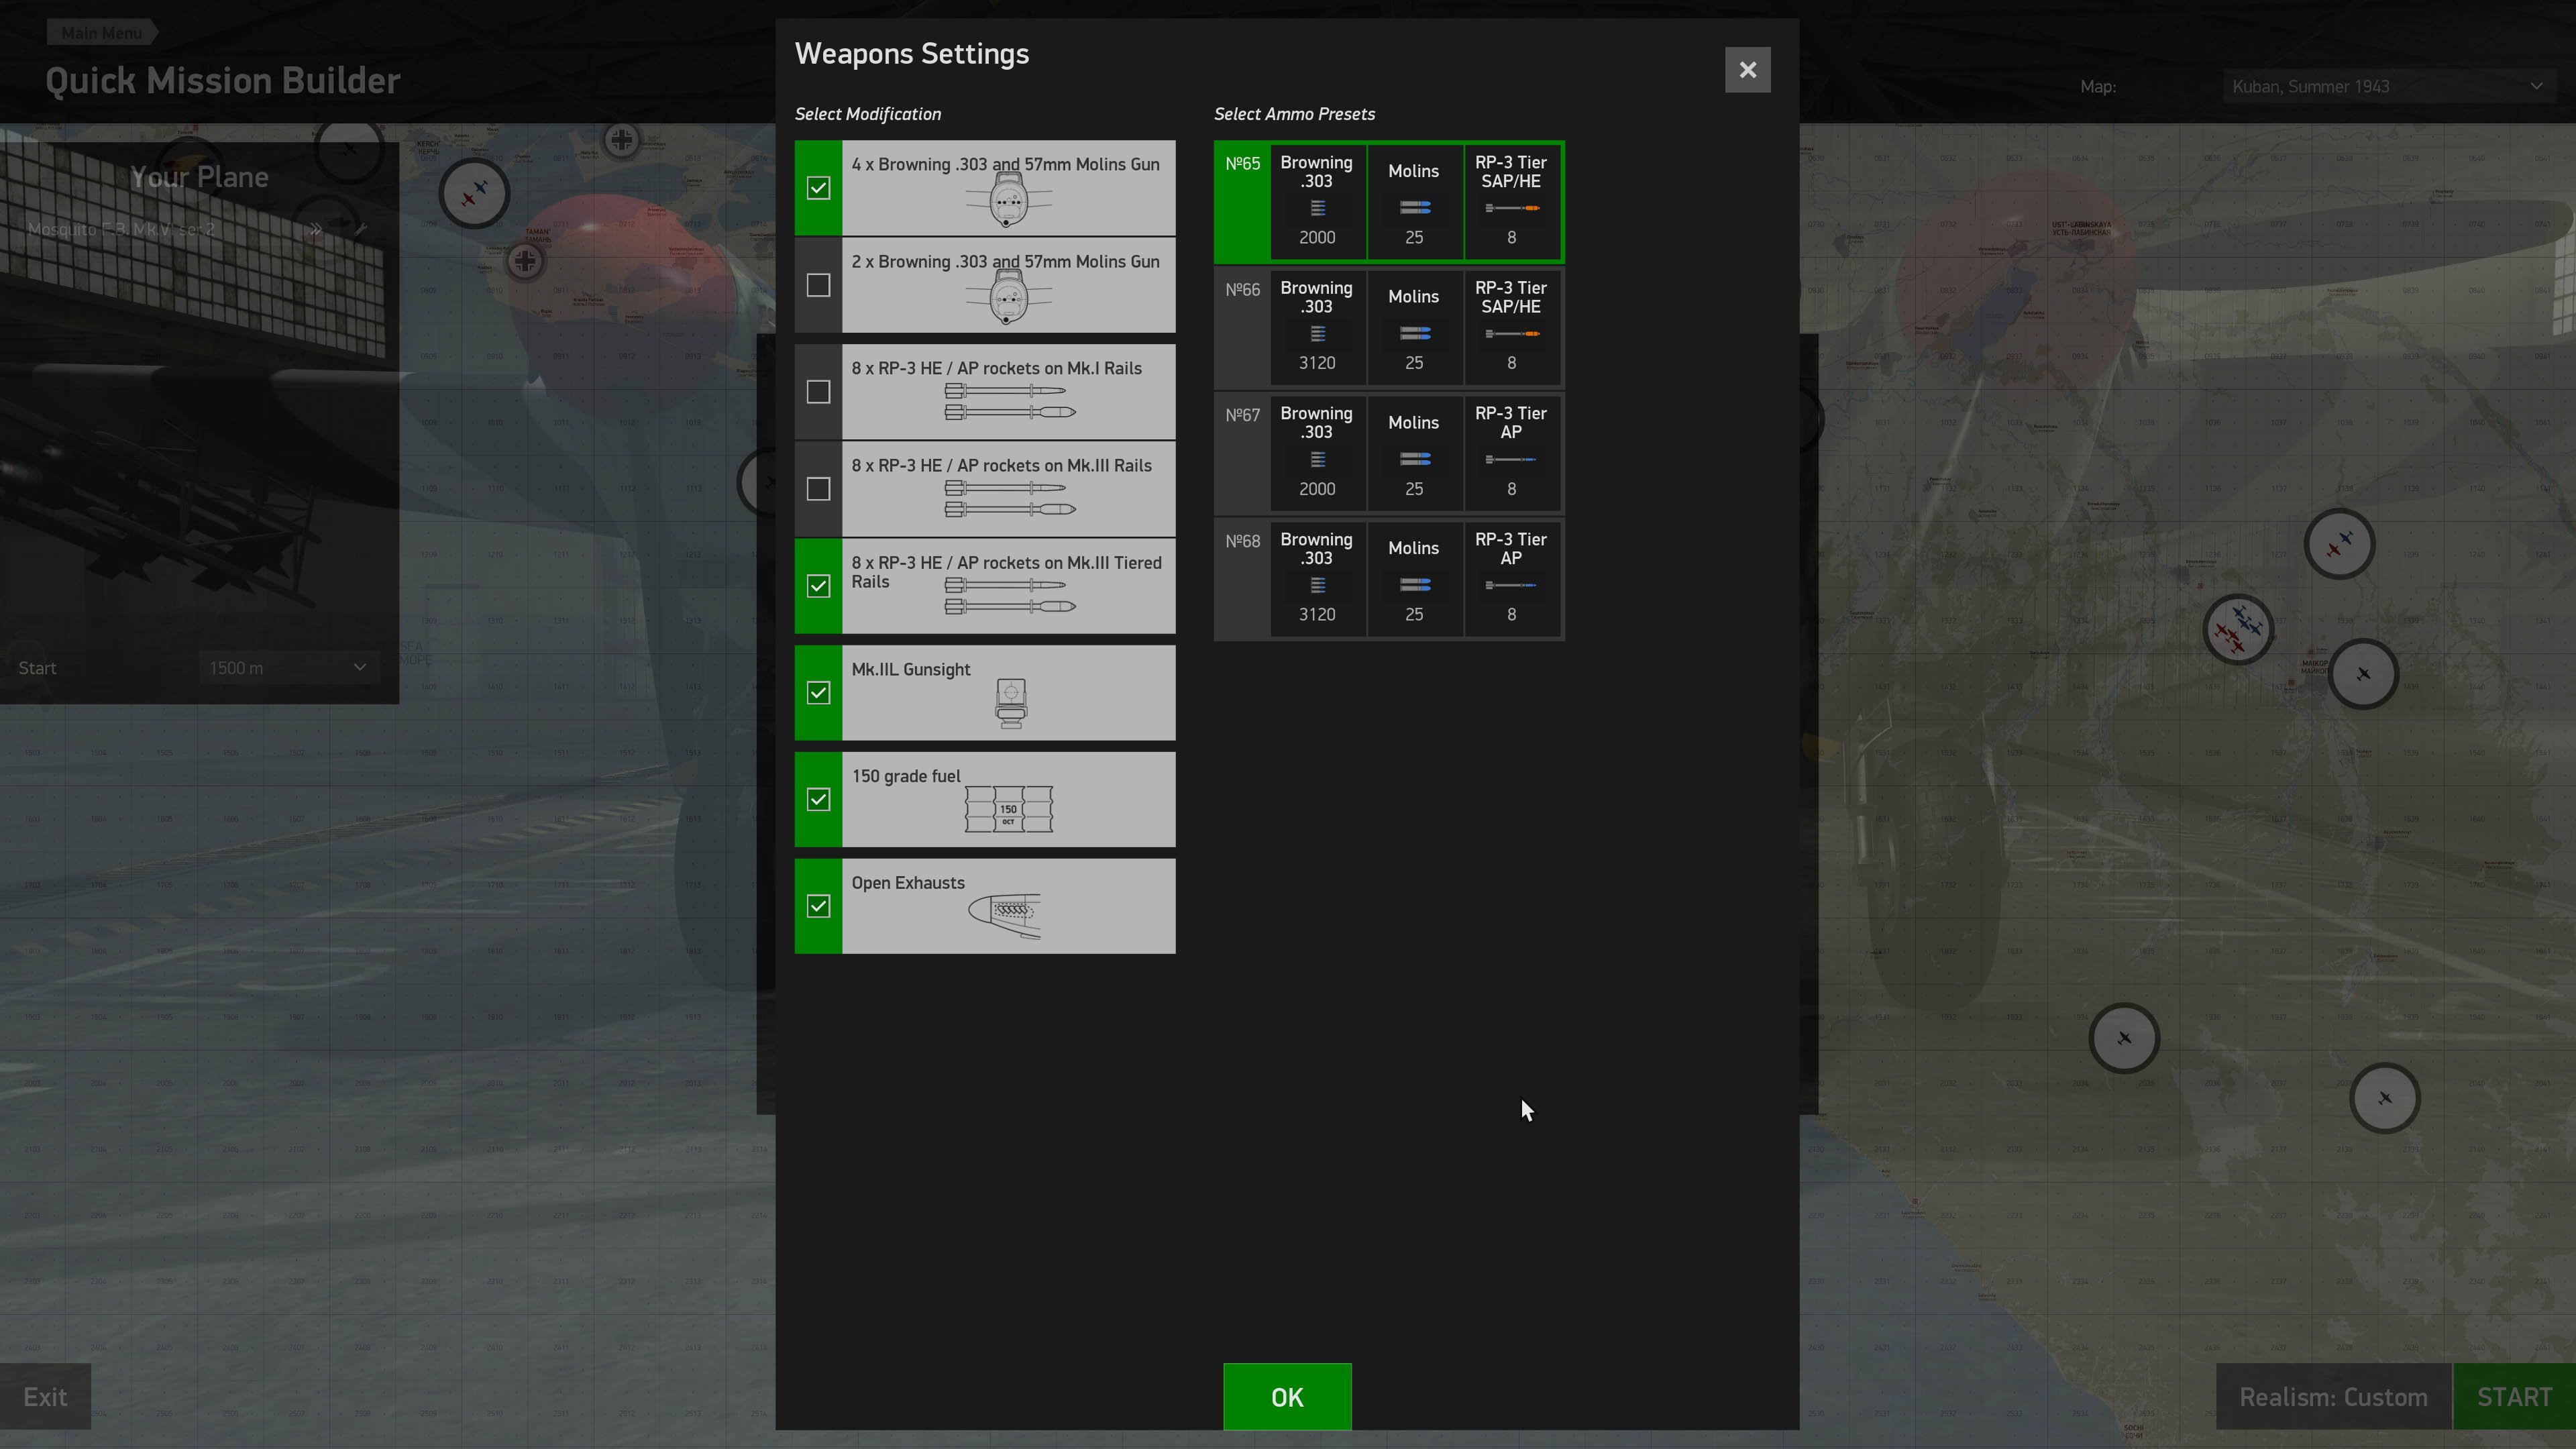Go back to Main Menu breadcrumb

[x=101, y=33]
